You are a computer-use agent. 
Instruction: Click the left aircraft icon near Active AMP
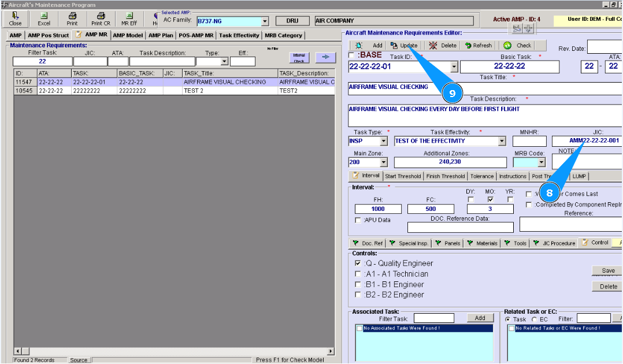[x=517, y=29]
